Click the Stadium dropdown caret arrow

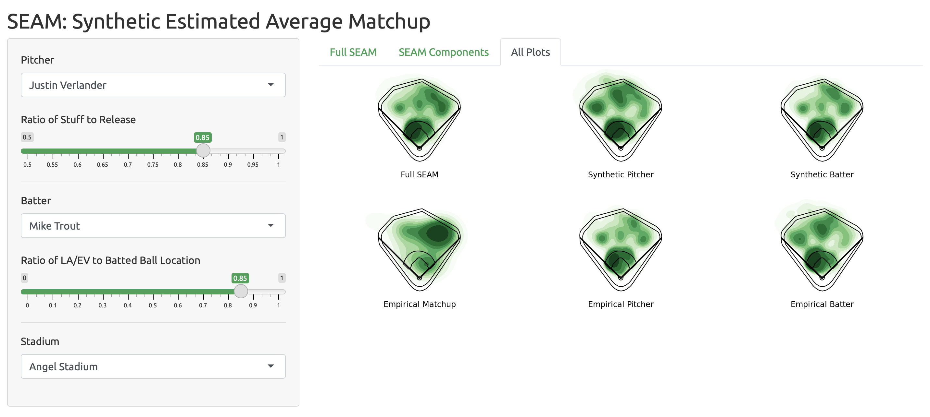coord(271,366)
